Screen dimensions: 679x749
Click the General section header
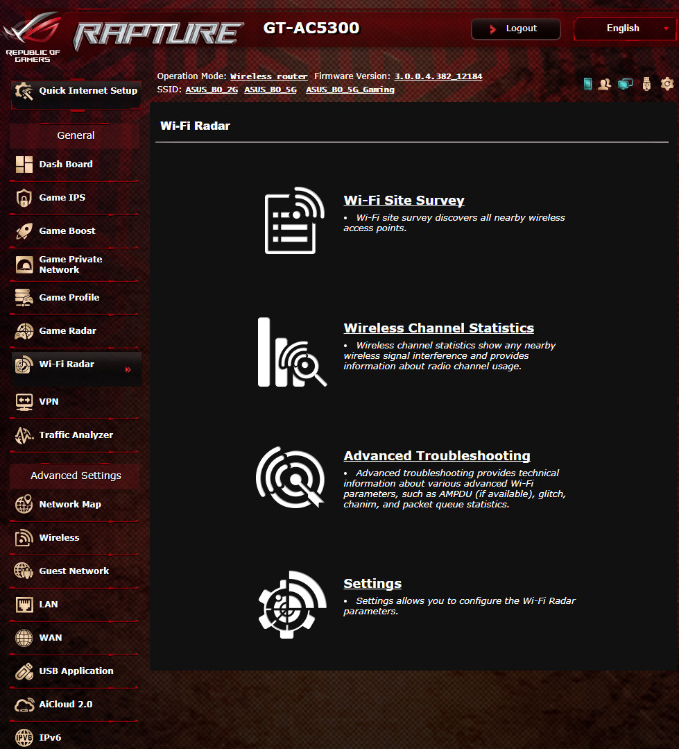point(76,135)
